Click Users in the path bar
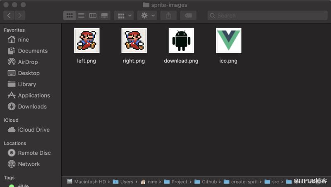The image size is (331, 187). point(123,182)
